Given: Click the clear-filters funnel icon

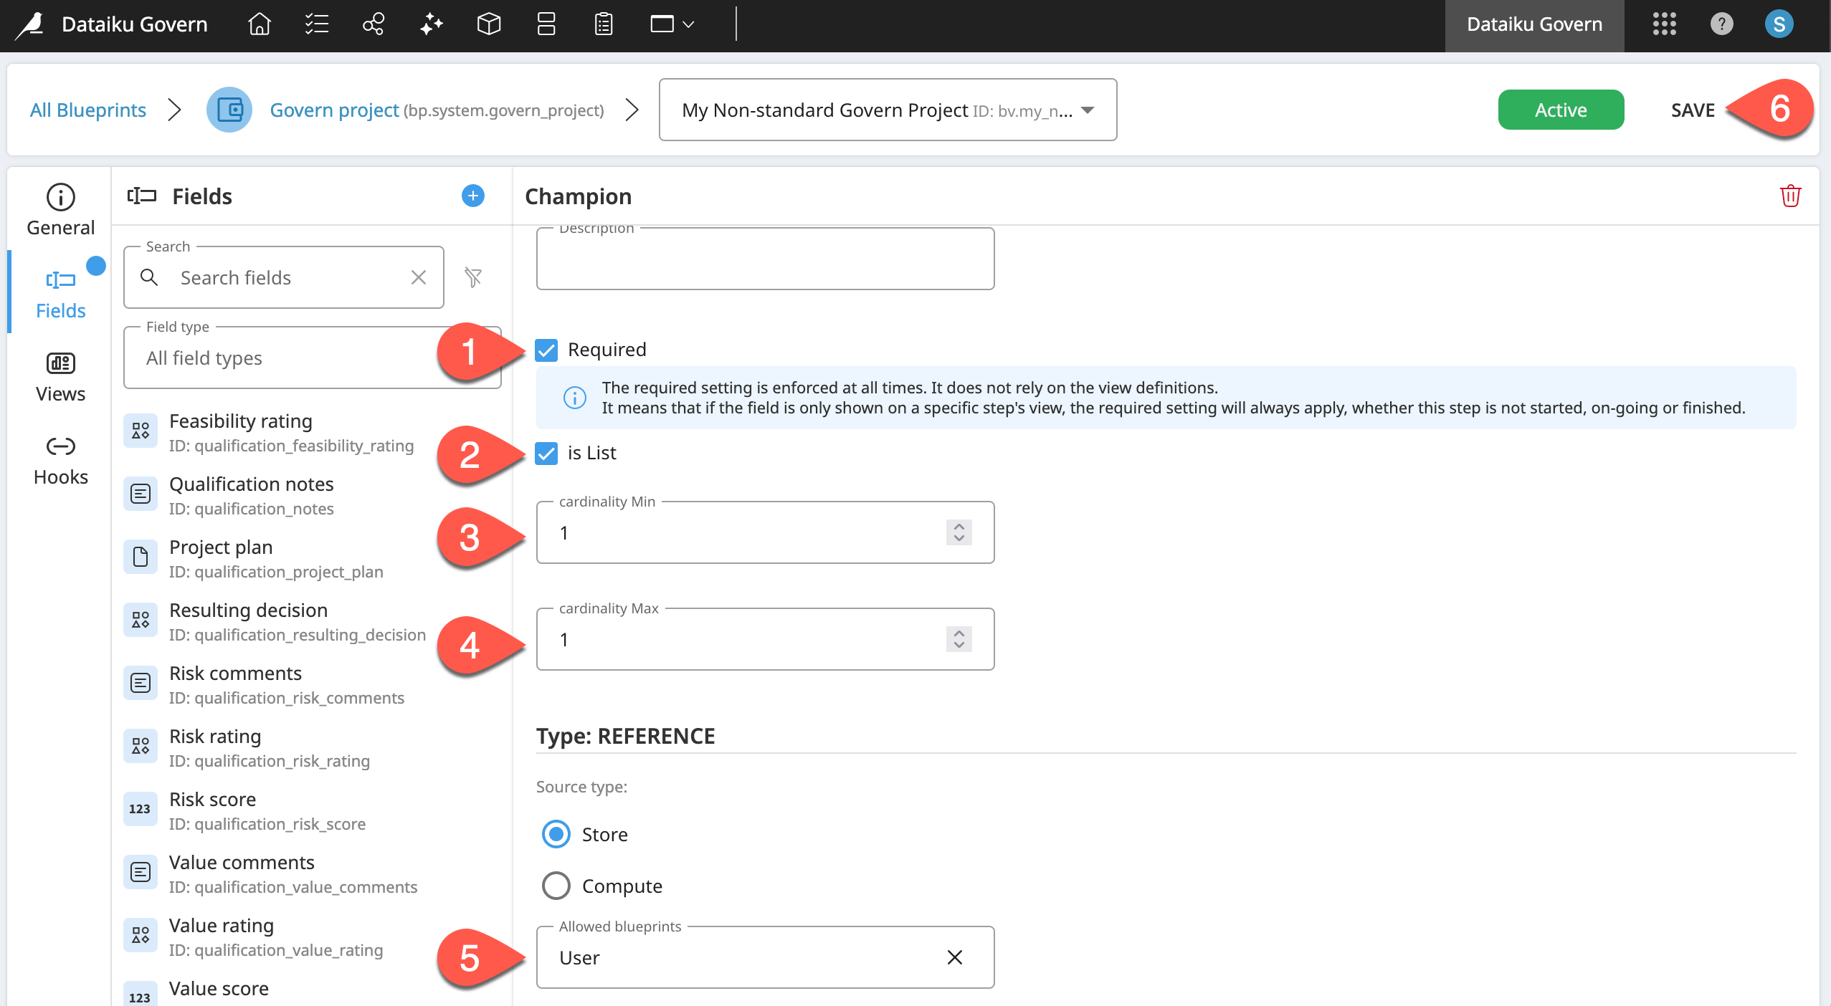Looking at the screenshot, I should pos(472,277).
